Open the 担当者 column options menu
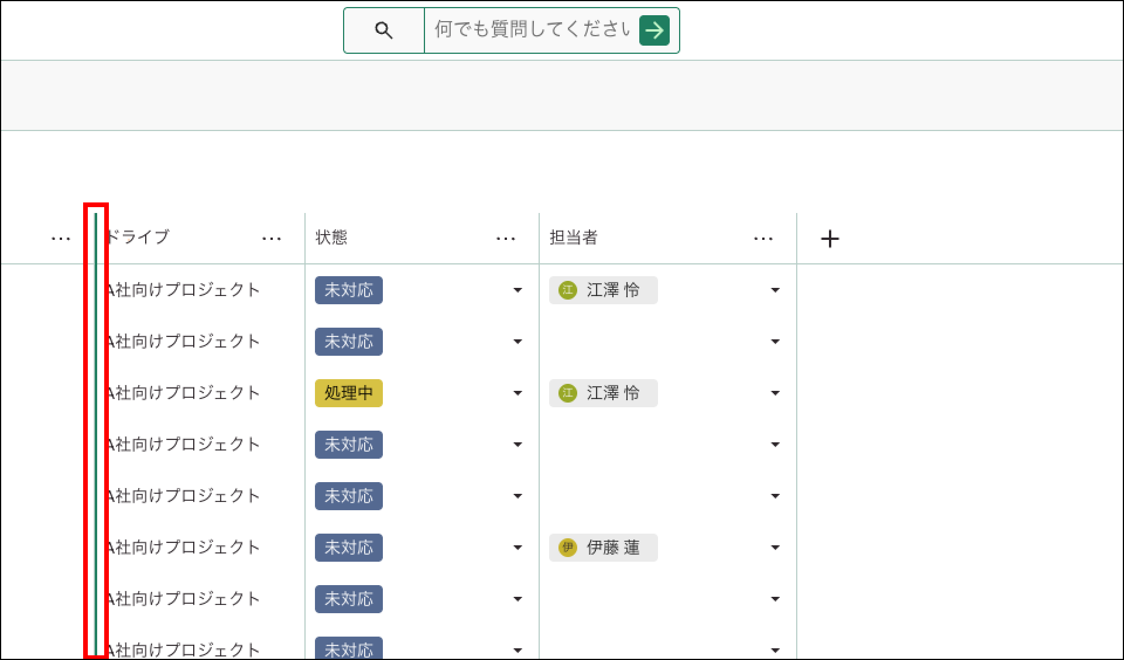Screen dimensions: 1124x660 click(x=763, y=239)
